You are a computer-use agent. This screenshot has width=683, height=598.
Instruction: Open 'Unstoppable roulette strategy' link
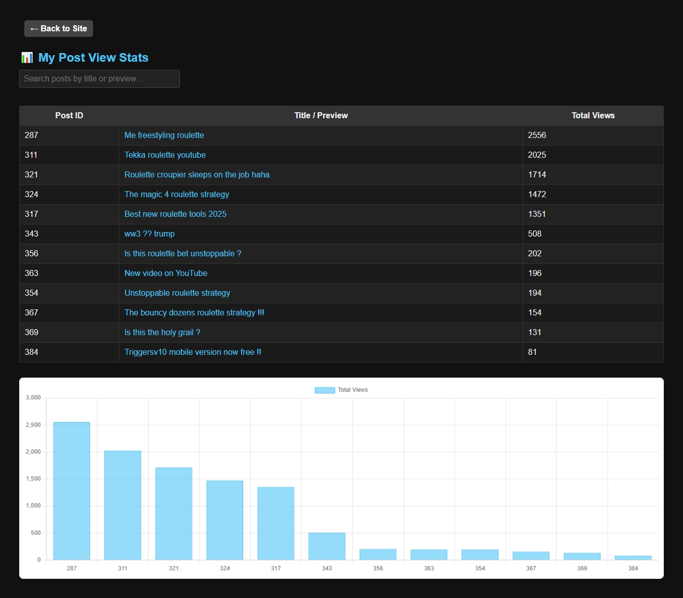(177, 293)
